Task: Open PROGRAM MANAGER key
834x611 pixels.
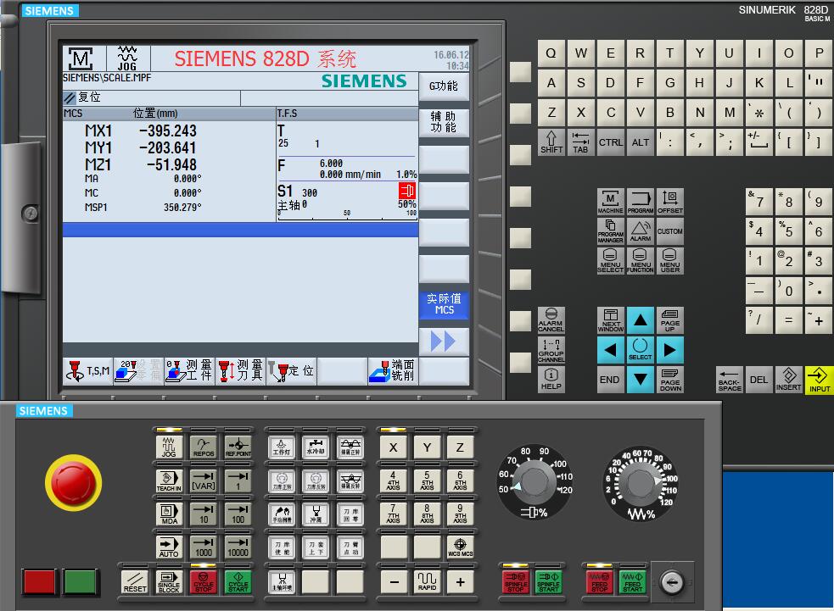Action: click(x=610, y=231)
